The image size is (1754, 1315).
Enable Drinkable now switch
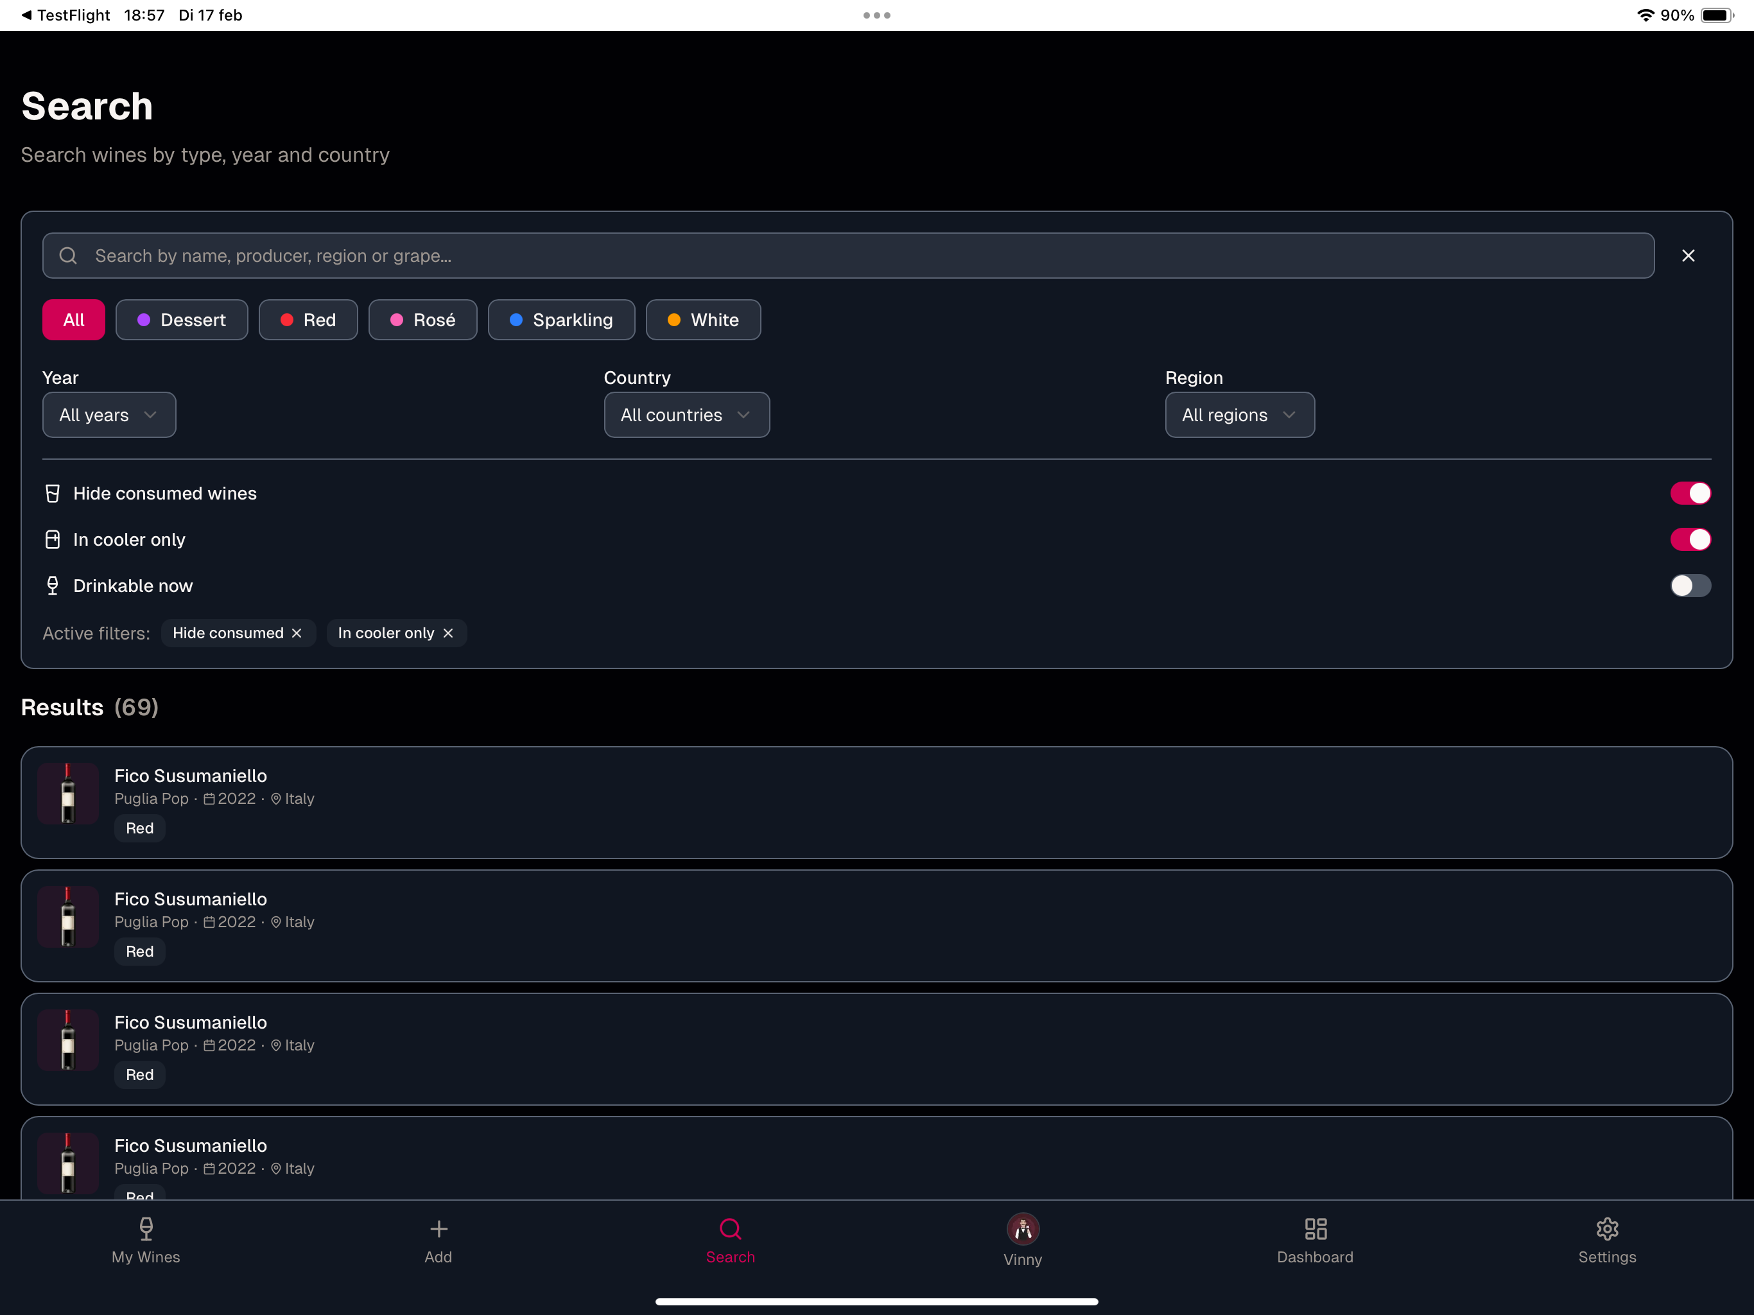click(x=1690, y=586)
